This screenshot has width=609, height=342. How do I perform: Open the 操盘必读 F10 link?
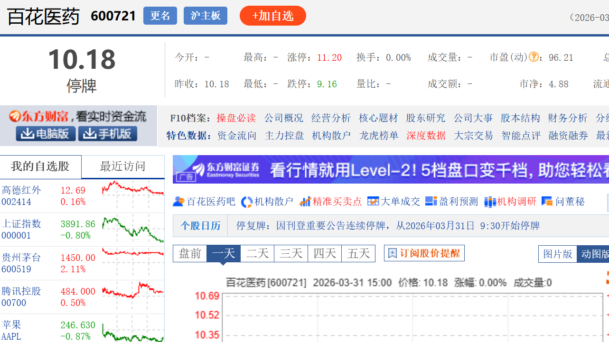point(236,118)
